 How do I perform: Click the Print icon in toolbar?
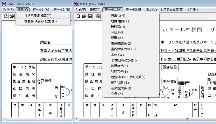coord(98,16)
